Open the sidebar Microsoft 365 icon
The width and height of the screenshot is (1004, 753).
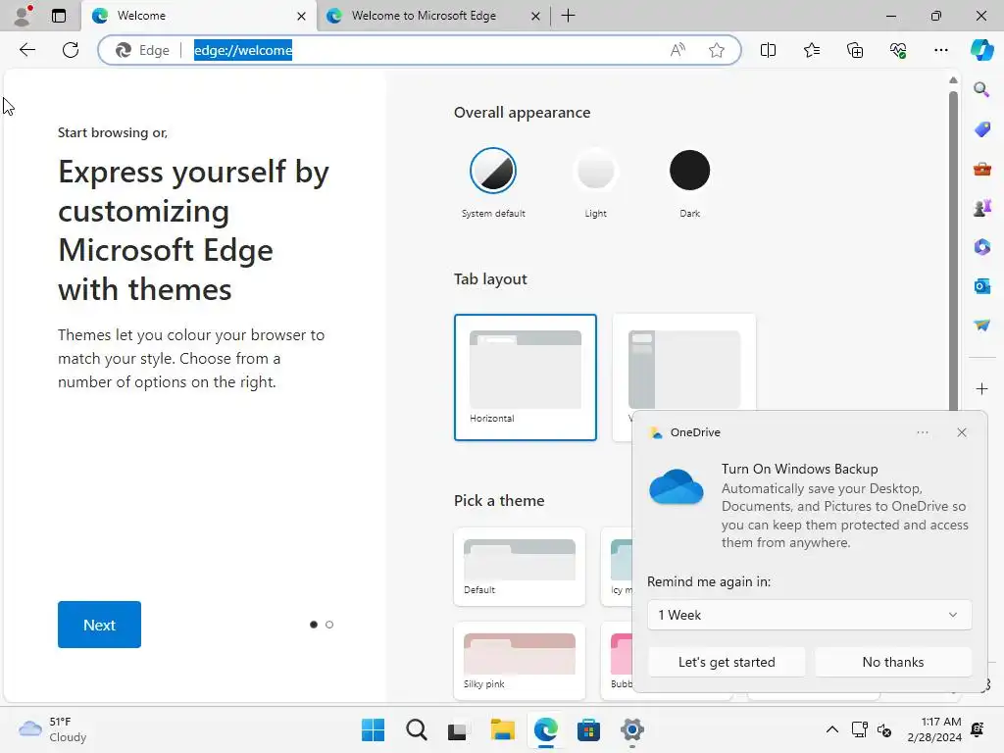(981, 246)
